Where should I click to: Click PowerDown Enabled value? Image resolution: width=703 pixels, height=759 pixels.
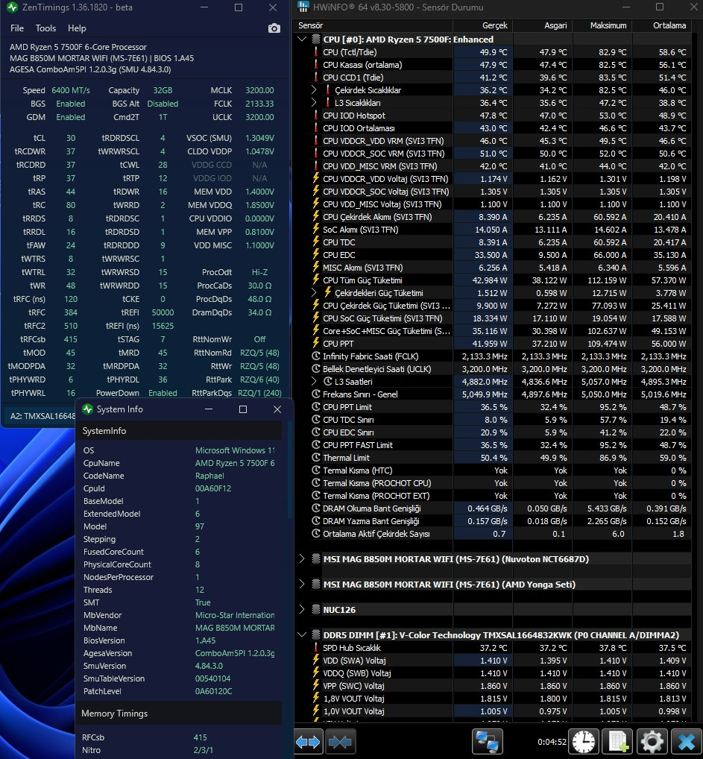coord(163,393)
